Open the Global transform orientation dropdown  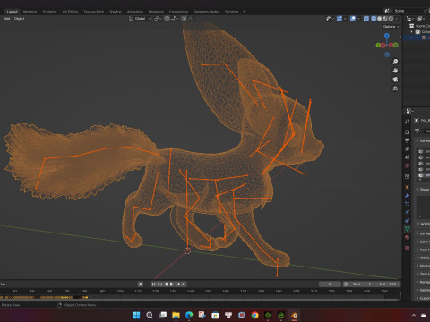[x=140, y=19]
